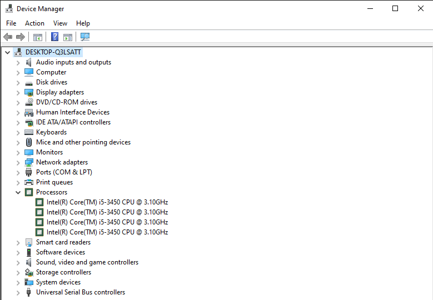This screenshot has height=300, width=433.
Task: Select the Computer category label
Action: point(51,72)
